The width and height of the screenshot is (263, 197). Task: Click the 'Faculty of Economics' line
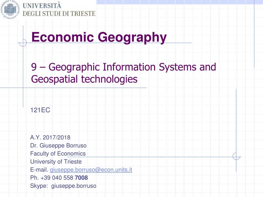[58, 154]
